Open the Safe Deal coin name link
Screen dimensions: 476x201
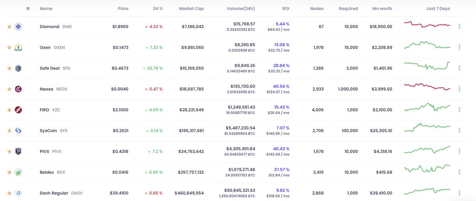[x=50, y=68]
